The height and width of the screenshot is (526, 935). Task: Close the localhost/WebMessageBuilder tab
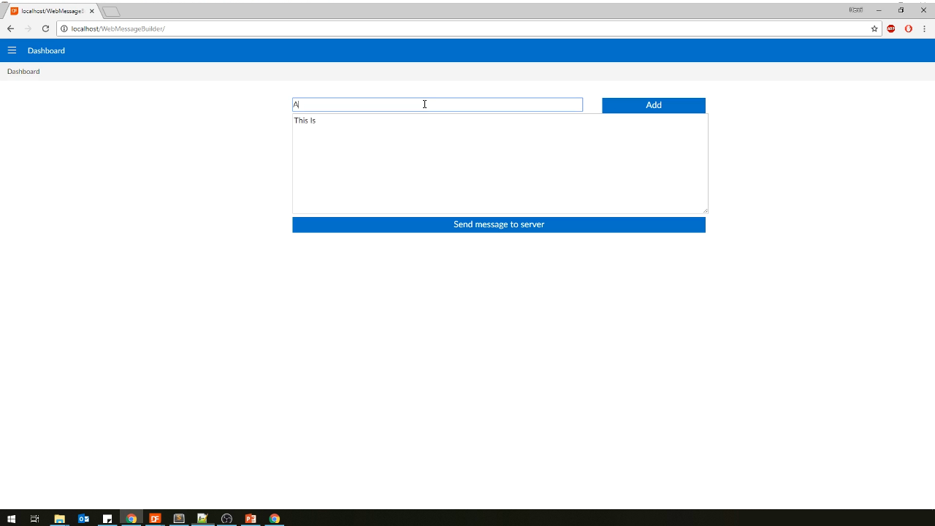[x=92, y=11]
